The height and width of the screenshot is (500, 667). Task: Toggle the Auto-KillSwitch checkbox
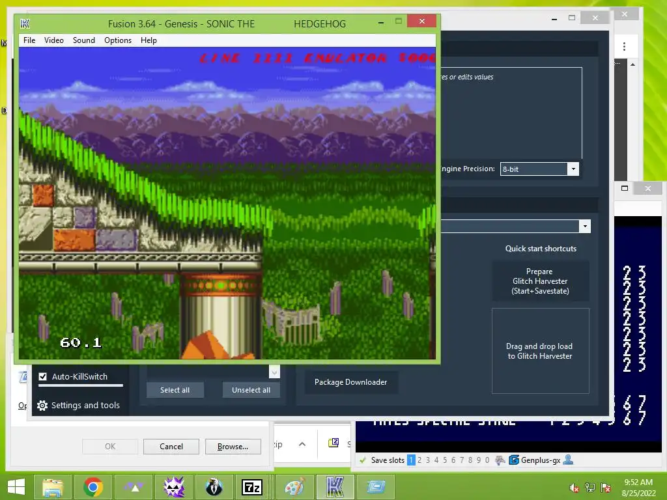point(42,377)
